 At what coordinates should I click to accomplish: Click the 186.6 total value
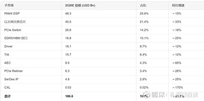(x=69, y=96)
